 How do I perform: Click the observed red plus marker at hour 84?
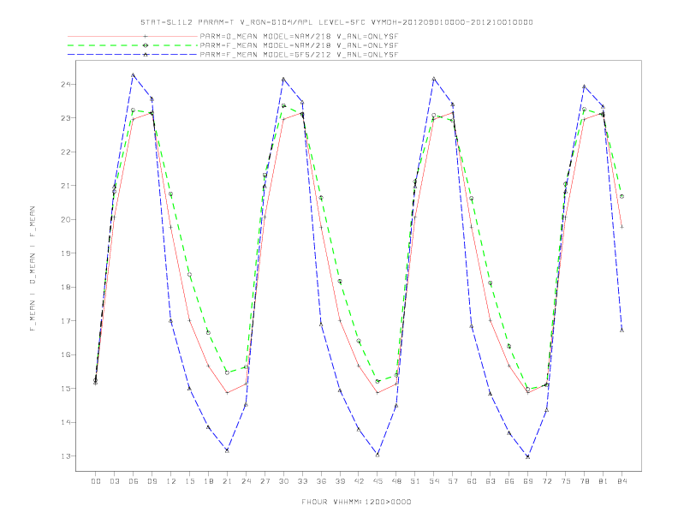click(621, 227)
